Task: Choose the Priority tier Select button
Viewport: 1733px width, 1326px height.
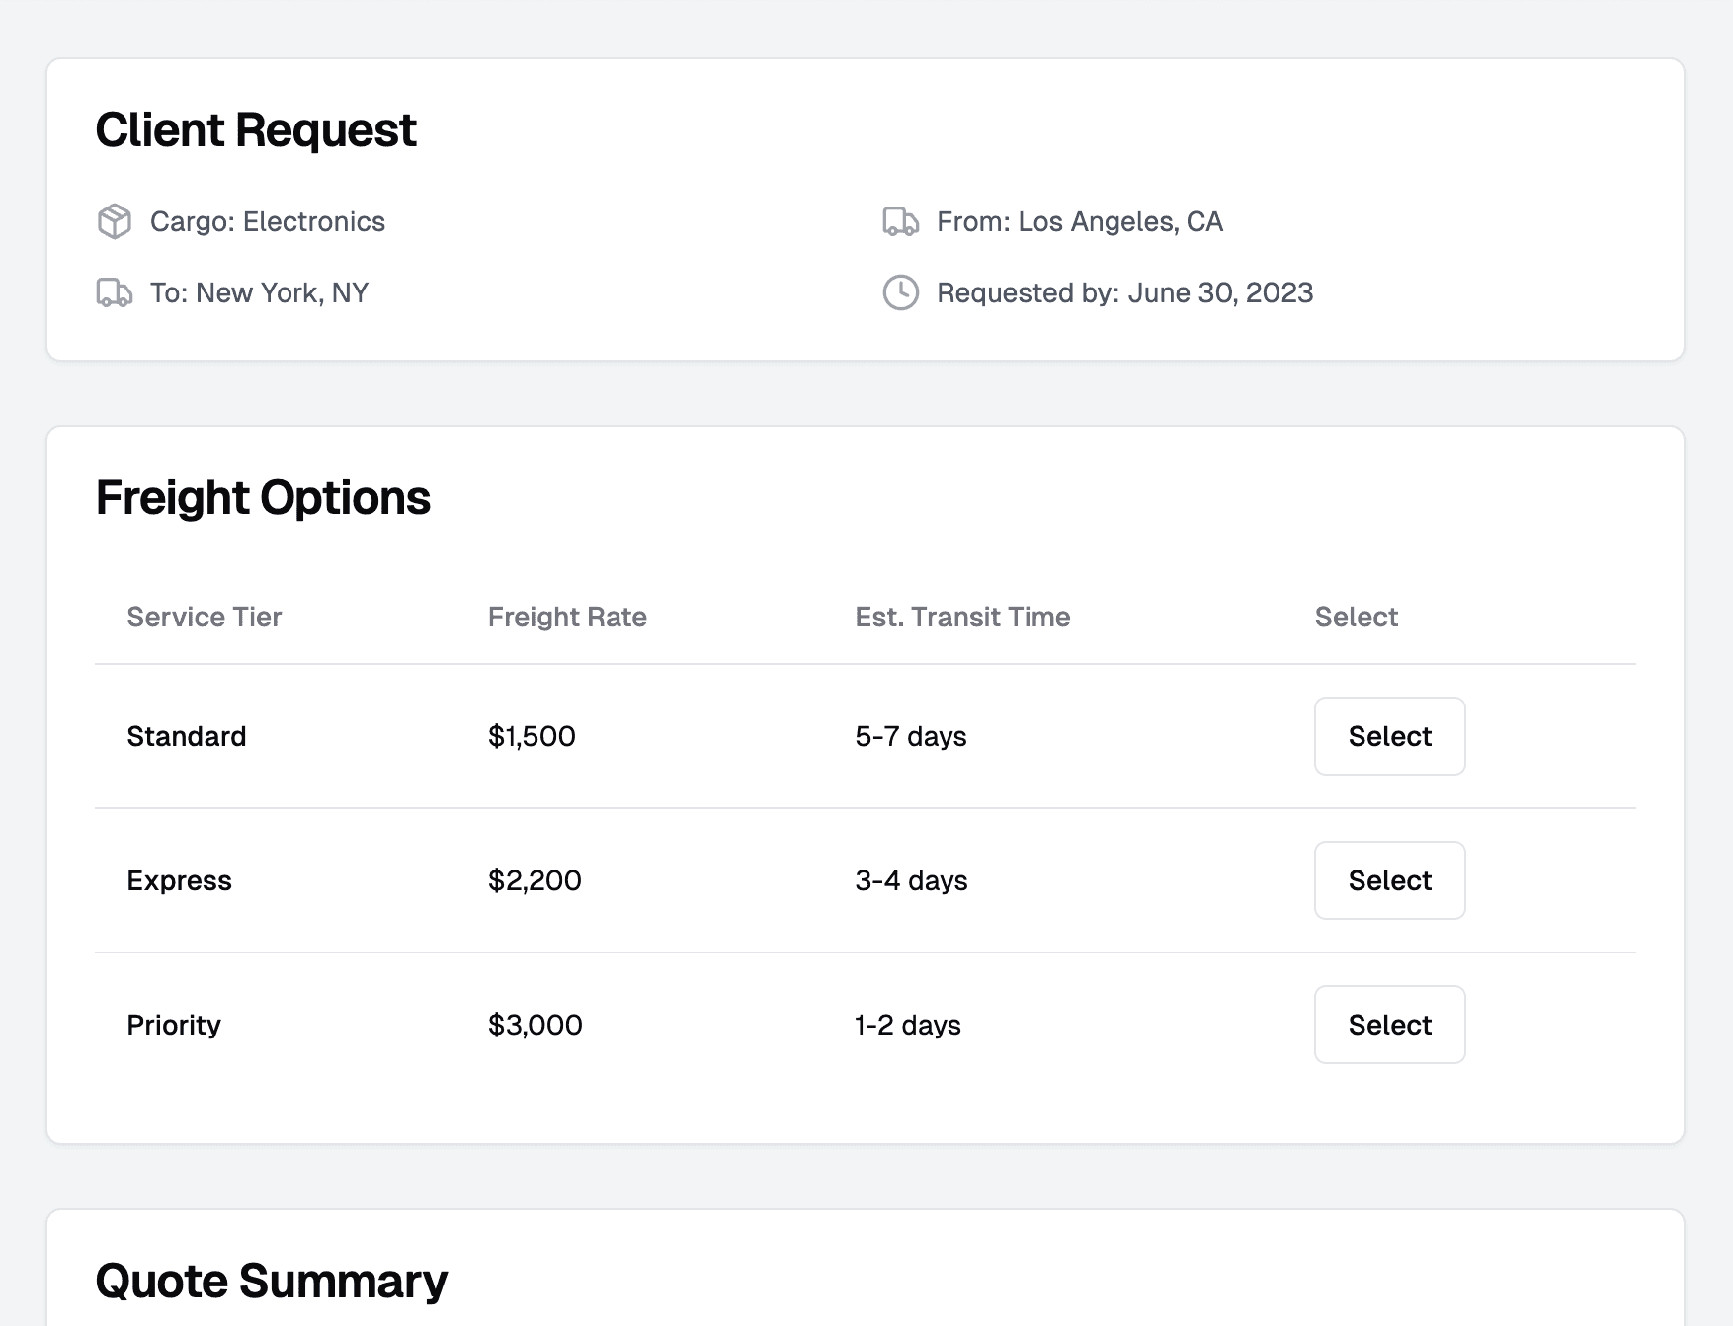Action: tap(1389, 1025)
